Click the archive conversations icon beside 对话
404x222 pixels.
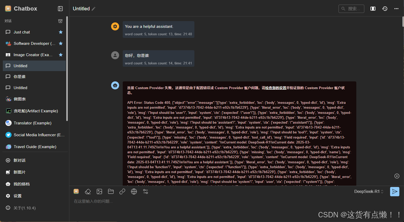tap(60, 21)
